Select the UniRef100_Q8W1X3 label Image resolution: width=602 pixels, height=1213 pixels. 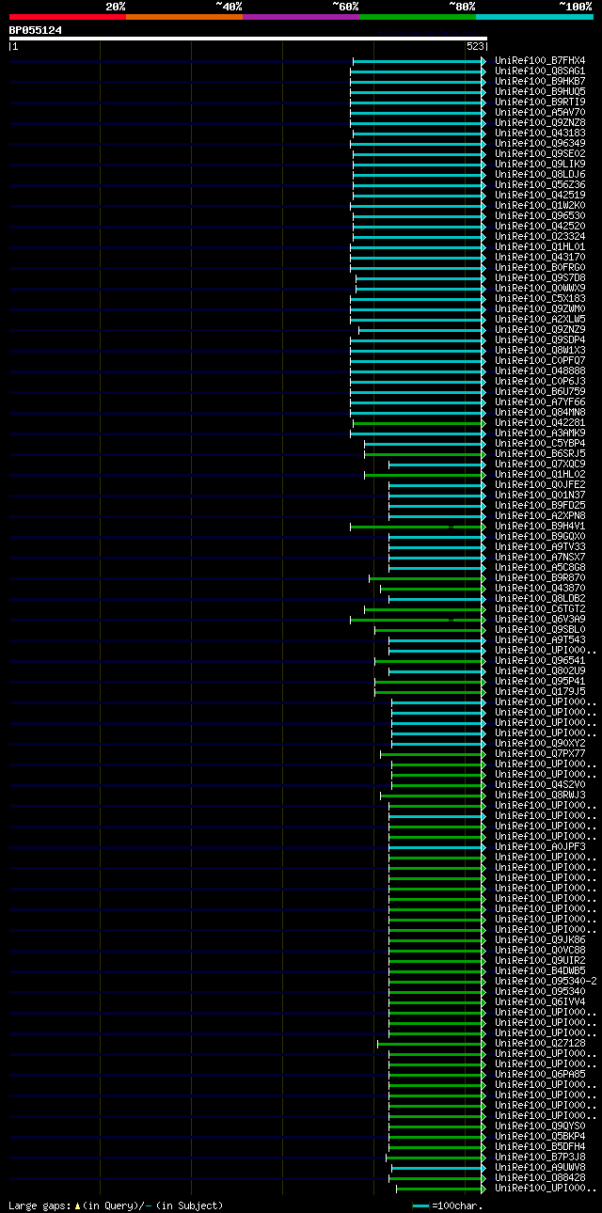[x=540, y=350]
